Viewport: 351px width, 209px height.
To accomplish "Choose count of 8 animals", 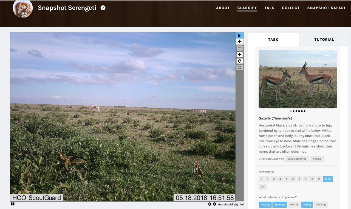I will [x=305, y=179].
